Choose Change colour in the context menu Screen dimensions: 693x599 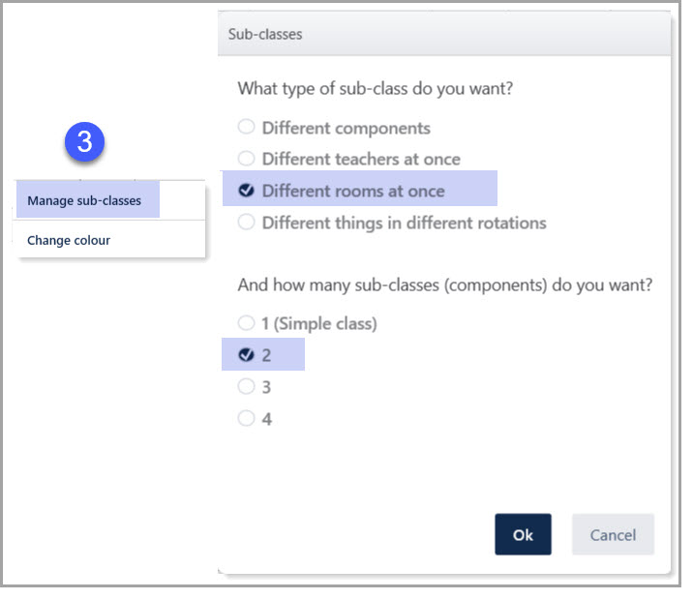[69, 240]
